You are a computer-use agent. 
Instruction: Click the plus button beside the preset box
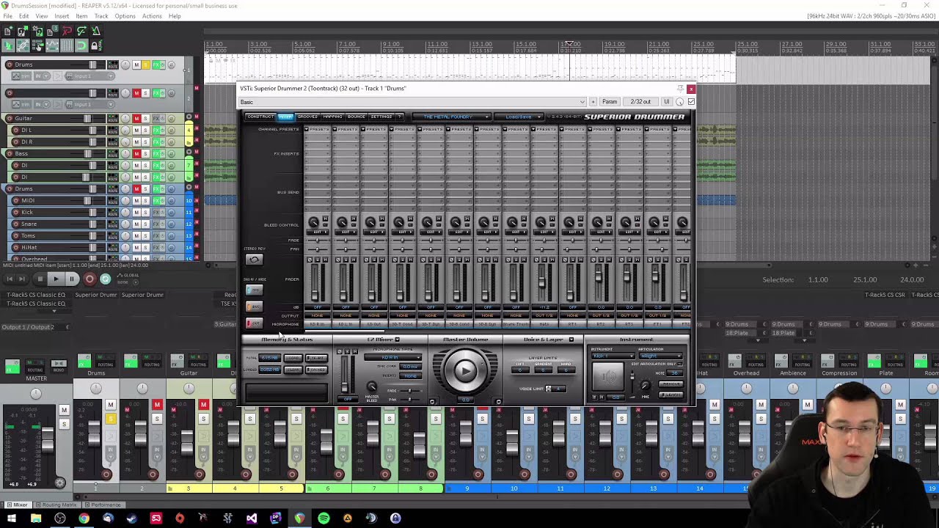click(x=593, y=102)
